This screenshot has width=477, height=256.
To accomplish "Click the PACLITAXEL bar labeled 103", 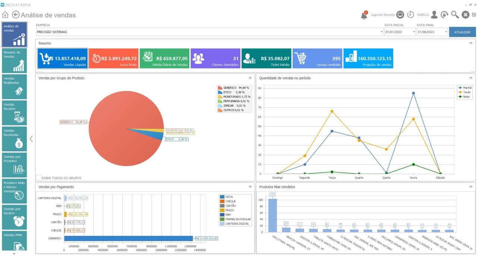I will click(x=272, y=215).
